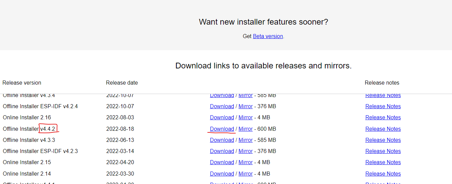The height and width of the screenshot is (184, 452).
Task: Click the 'Download links to available releases' heading
Action: point(263,66)
